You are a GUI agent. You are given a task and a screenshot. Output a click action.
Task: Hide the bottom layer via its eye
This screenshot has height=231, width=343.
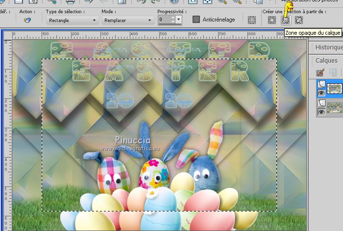point(321,112)
